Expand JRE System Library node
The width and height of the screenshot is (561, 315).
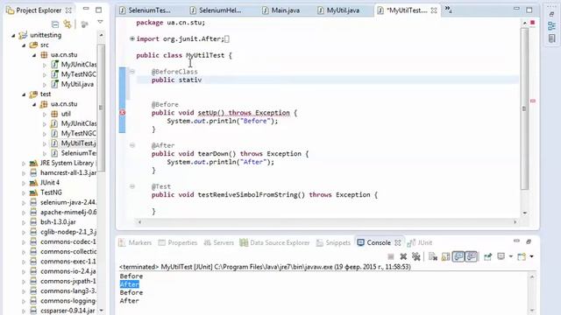[x=24, y=164]
